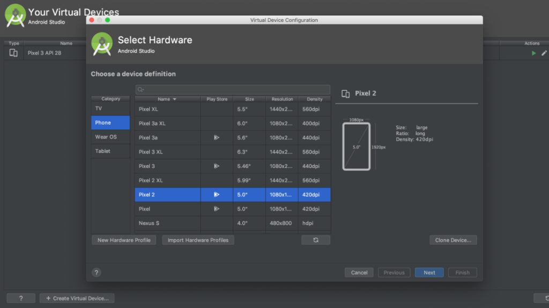
Task: Click the Play Store icon on Pixel 3a row
Action: pos(217,137)
